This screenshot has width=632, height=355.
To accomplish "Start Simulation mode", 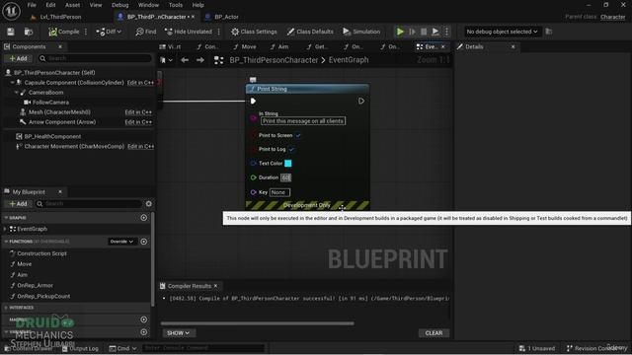I will [361, 32].
